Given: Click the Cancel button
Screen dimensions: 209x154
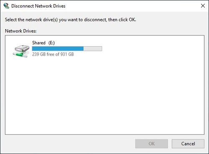Looking at the screenshot, I should coord(188,144).
